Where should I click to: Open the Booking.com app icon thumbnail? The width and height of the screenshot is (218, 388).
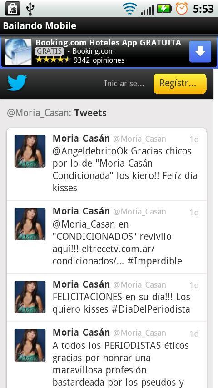[x=18, y=51]
